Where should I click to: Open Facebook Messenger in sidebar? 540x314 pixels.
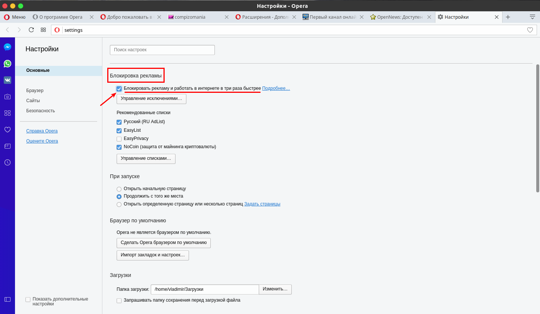pos(7,47)
